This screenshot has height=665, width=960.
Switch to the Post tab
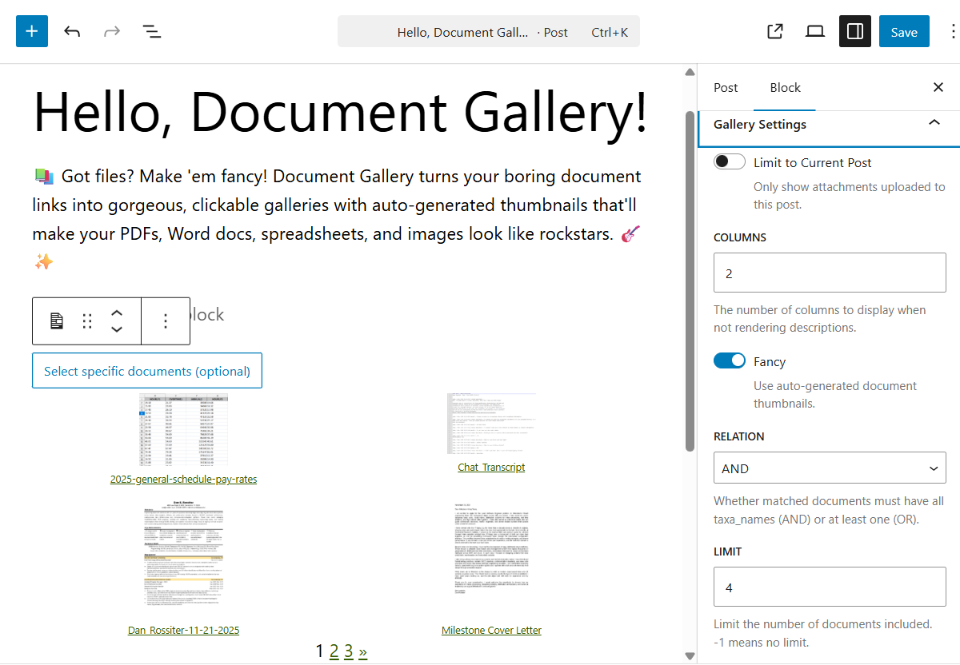(x=726, y=88)
